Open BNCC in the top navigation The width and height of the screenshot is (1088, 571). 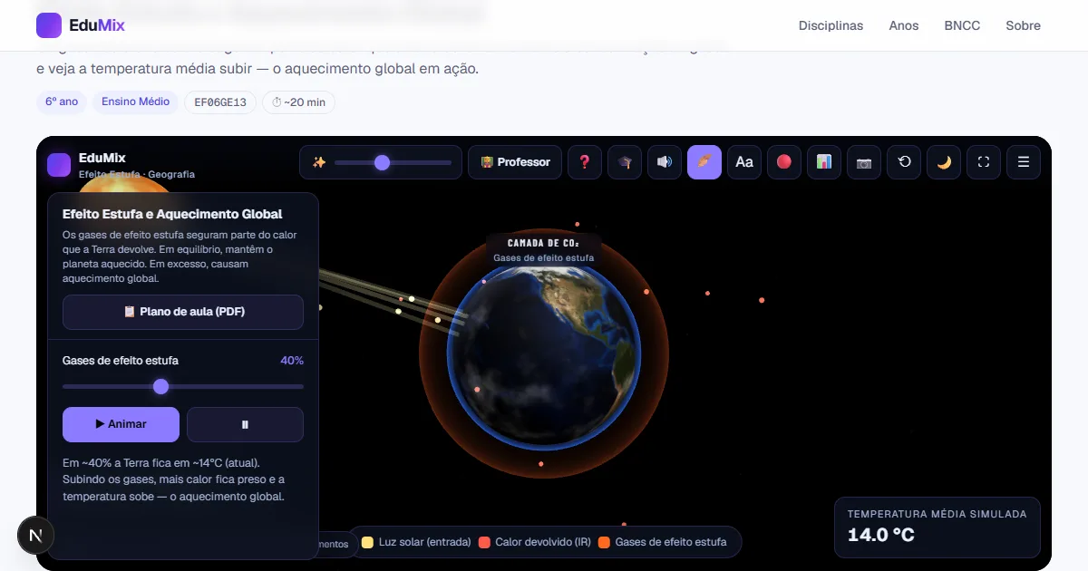(962, 25)
